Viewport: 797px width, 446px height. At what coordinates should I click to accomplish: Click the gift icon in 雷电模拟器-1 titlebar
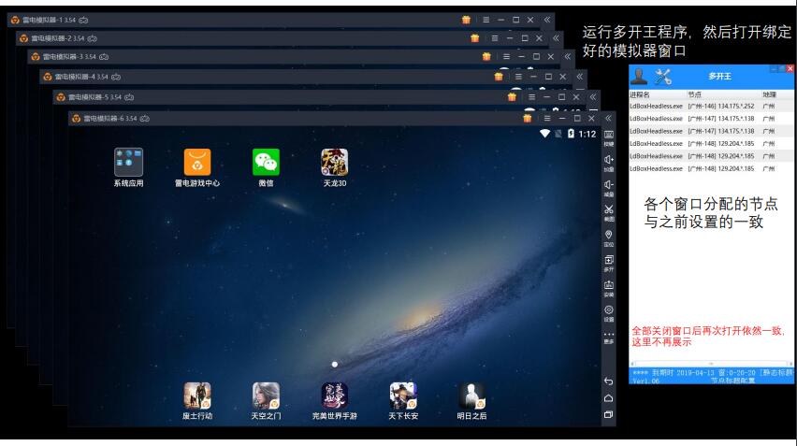(x=466, y=20)
